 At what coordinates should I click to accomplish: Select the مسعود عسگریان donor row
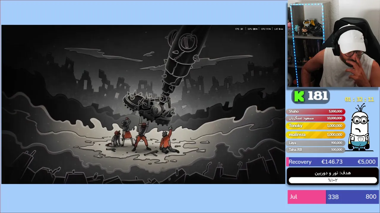click(316, 118)
